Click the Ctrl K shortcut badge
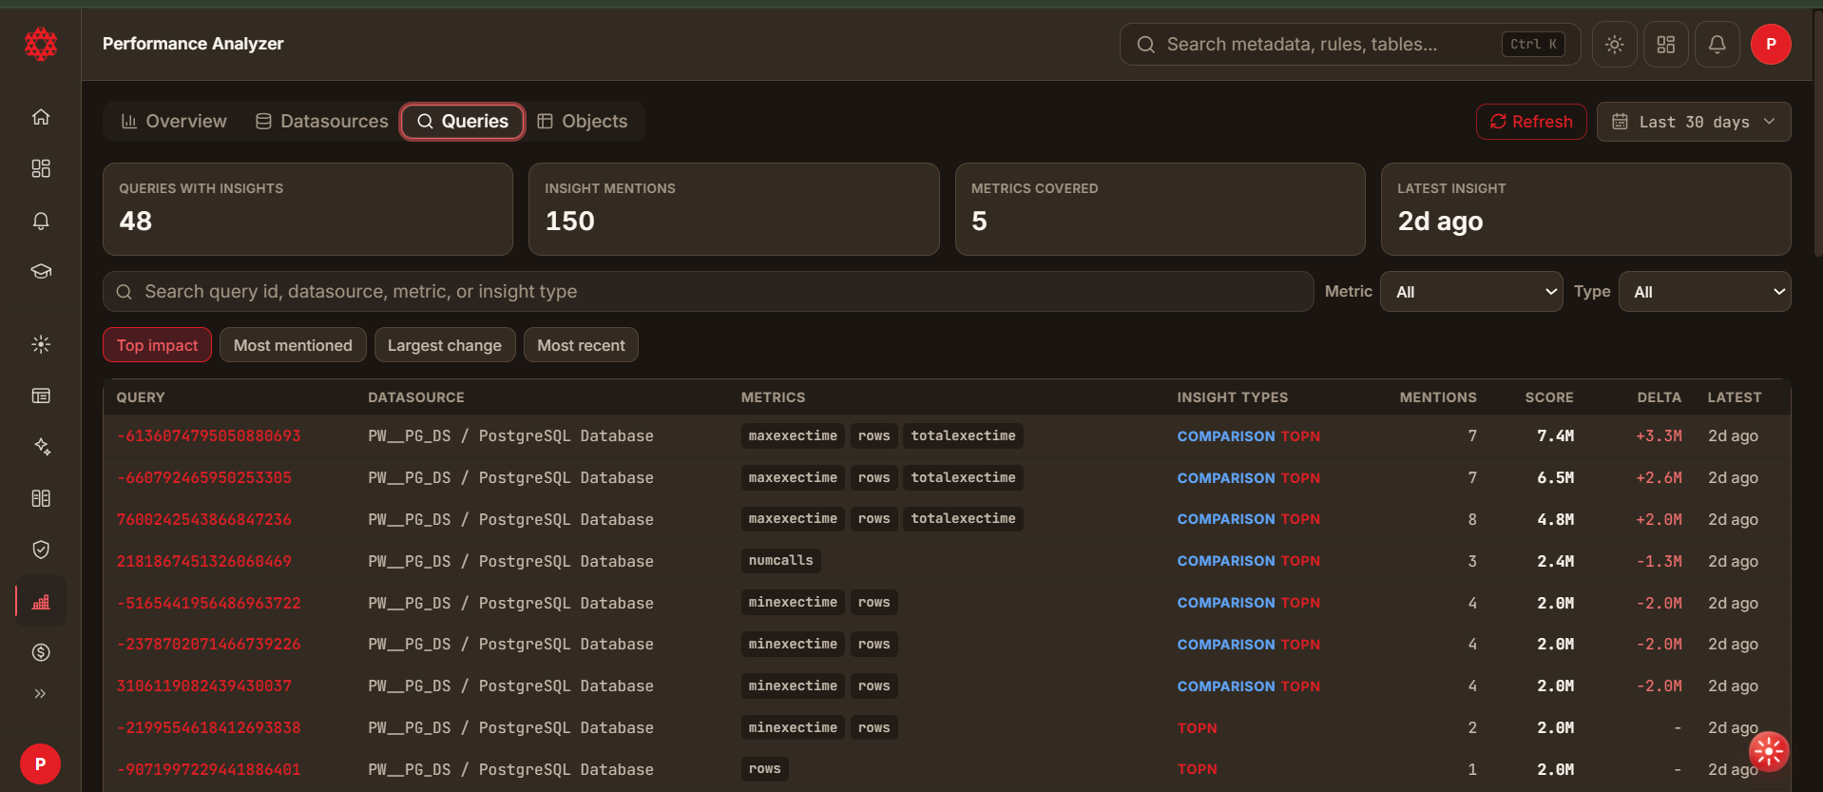Viewport: 1823px width, 792px height. point(1533,45)
